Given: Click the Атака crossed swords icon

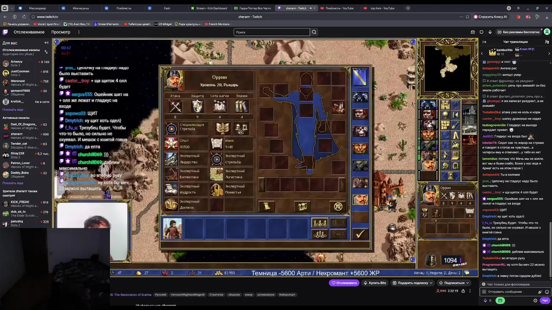Looking at the screenshot, I should click(175, 106).
